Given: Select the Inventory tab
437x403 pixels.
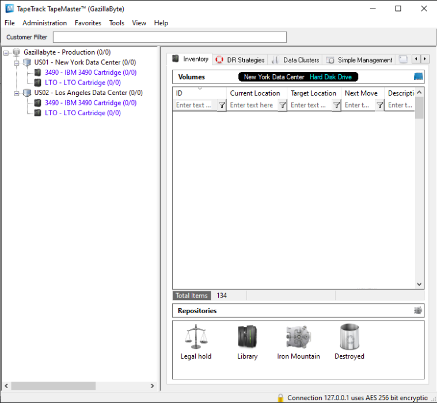Looking at the screenshot, I should [190, 59].
